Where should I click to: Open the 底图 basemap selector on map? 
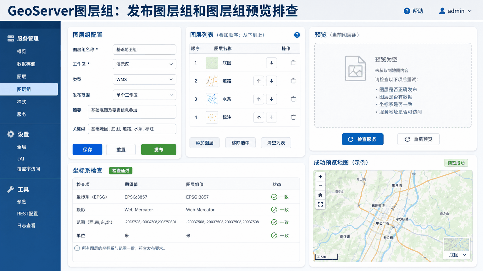click(457, 255)
